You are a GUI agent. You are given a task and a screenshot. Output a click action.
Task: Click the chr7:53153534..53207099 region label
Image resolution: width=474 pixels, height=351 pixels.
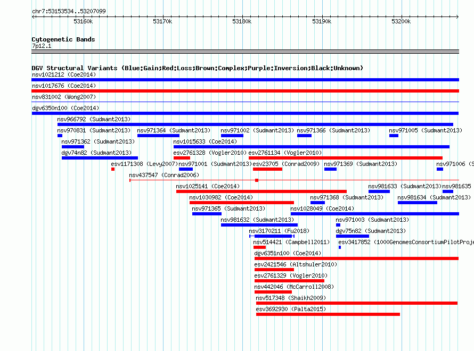(x=69, y=11)
